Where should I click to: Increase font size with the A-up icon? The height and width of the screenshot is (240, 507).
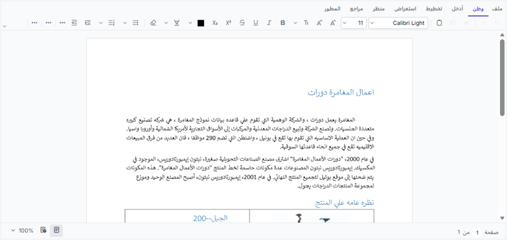tap(333, 23)
